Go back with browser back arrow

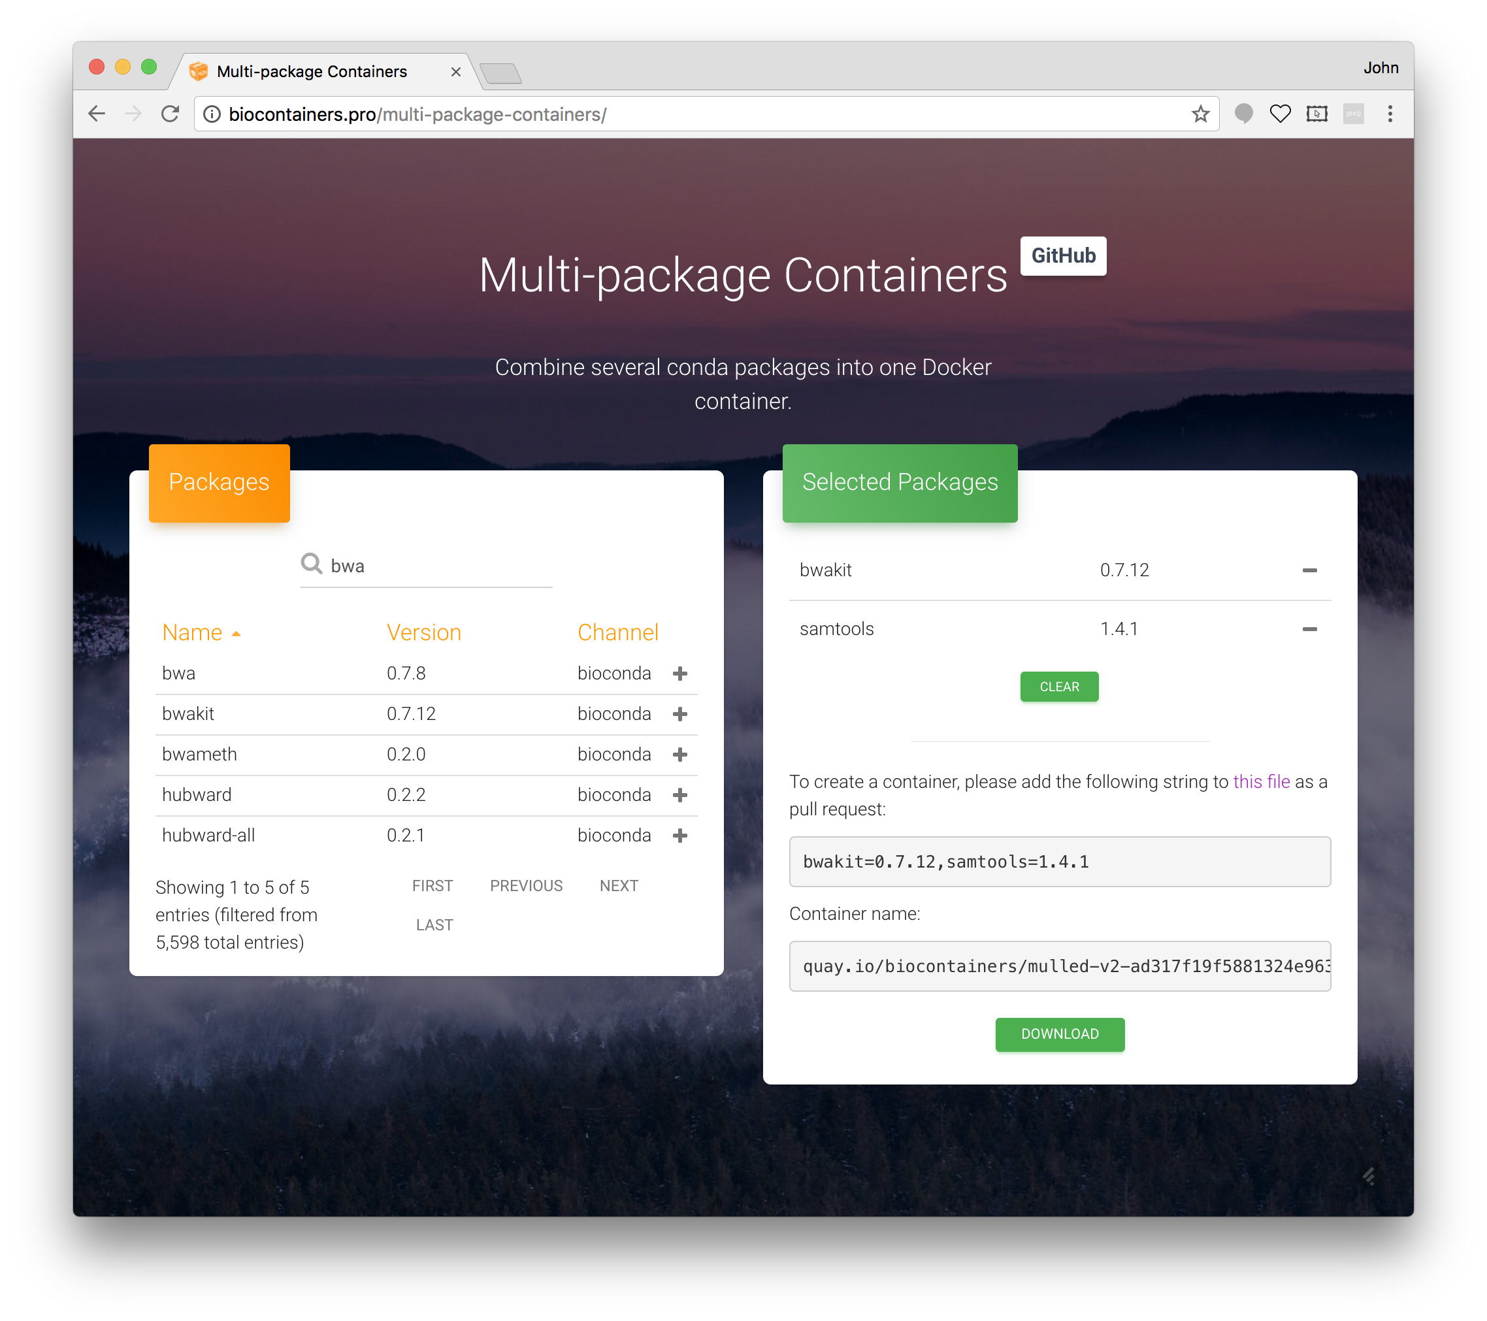97,114
